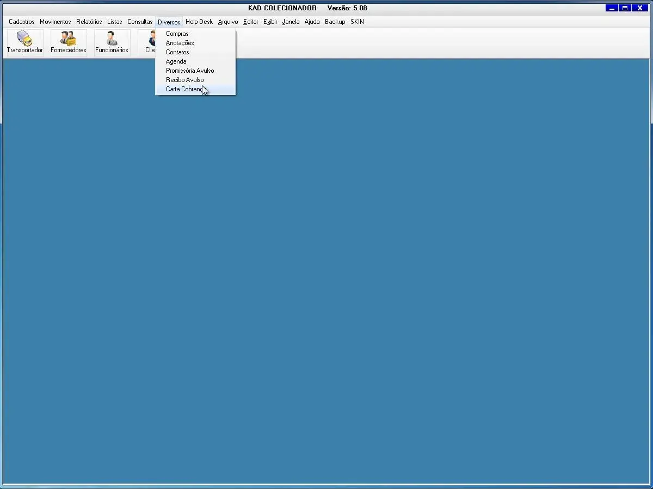The image size is (653, 489).
Task: Open the Agenda menu item
Action: tap(176, 61)
